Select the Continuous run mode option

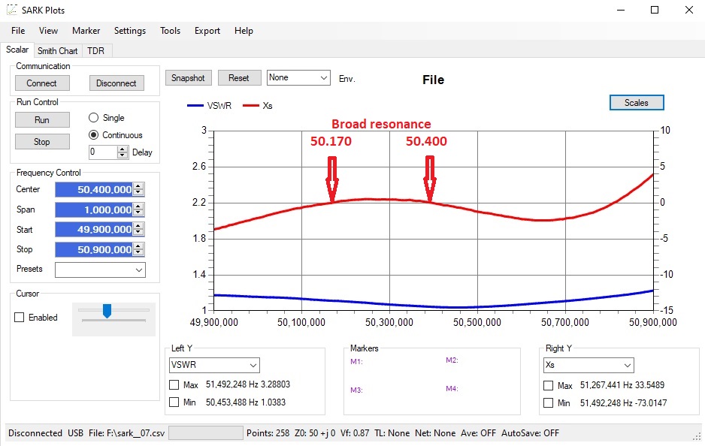click(x=94, y=135)
